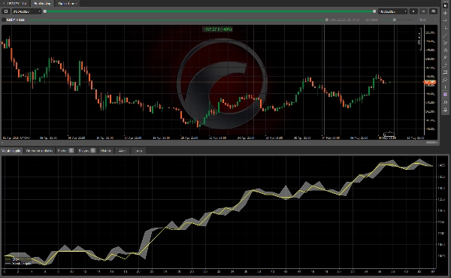Click the end handle of the date range slider
451x278 pixels.
pos(374,11)
